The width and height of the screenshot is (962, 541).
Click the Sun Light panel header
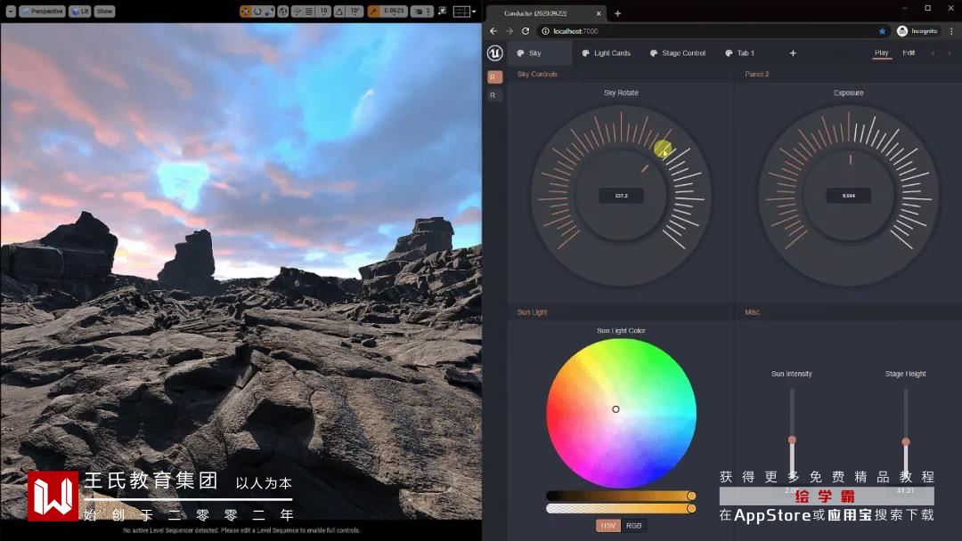[532, 312]
